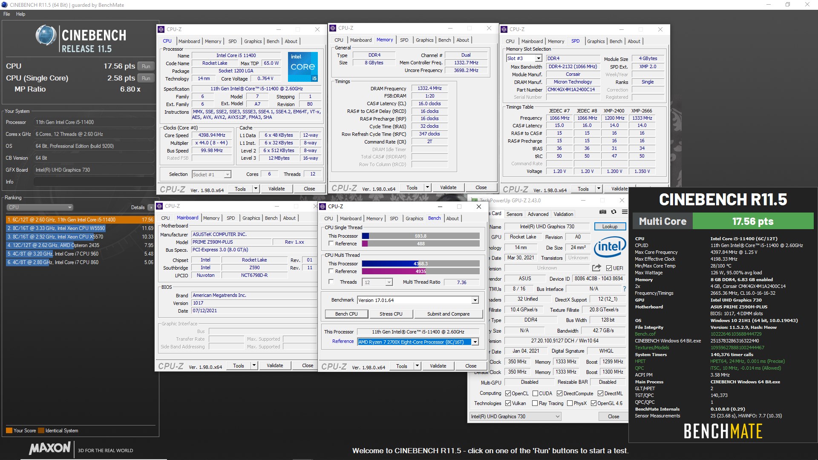Enable Reference under CPU Multi Thread

coord(331,271)
